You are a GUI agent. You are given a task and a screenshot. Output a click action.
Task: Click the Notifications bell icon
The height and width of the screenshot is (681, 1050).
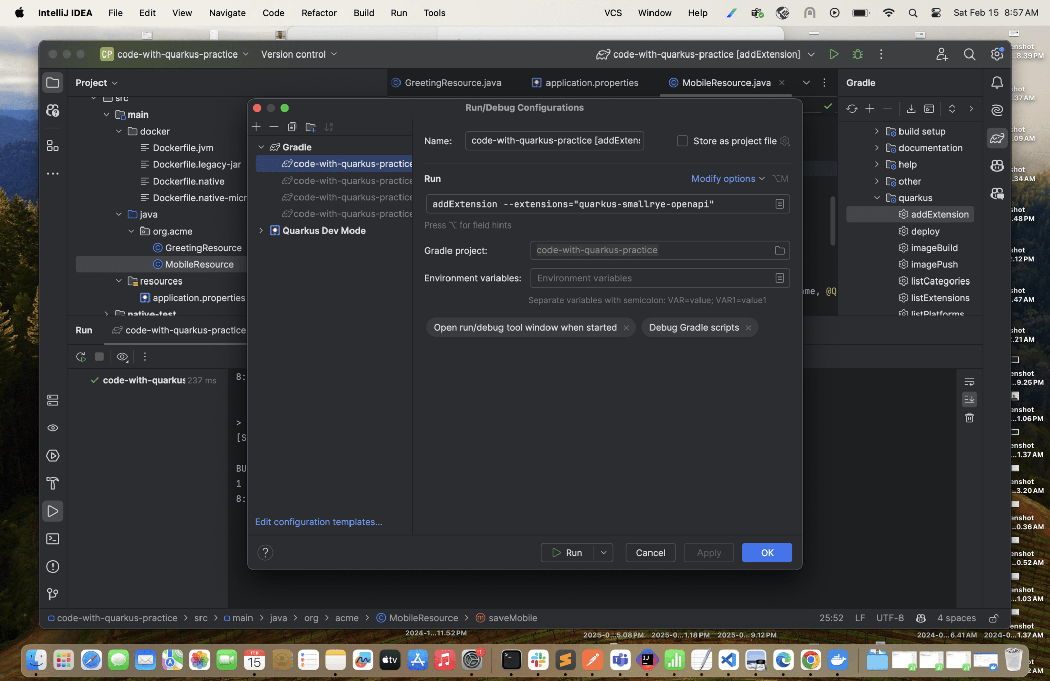(997, 83)
